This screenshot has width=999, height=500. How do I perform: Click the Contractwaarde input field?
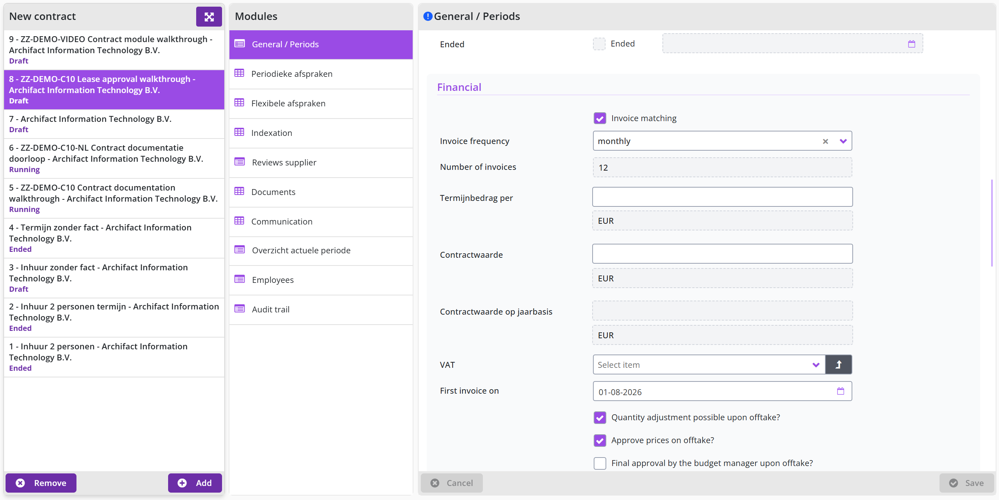[x=723, y=254]
